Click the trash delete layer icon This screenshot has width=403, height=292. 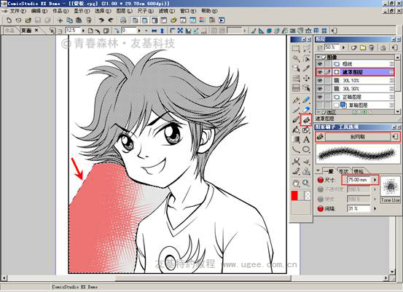[x=372, y=47]
